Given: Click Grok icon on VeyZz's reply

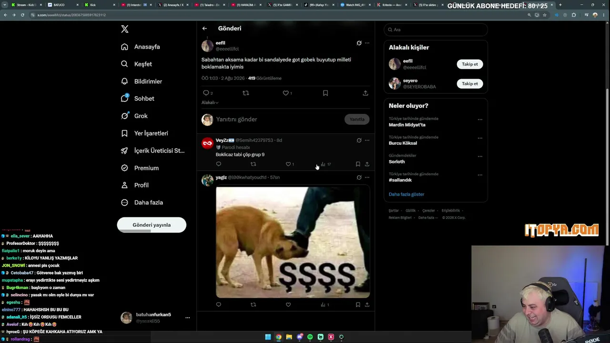Looking at the screenshot, I should 359,140.
